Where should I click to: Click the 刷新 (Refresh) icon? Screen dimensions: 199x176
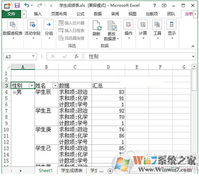97,25
